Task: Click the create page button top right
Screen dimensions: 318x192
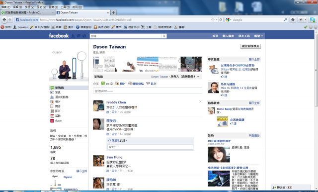Action: (x=250, y=46)
